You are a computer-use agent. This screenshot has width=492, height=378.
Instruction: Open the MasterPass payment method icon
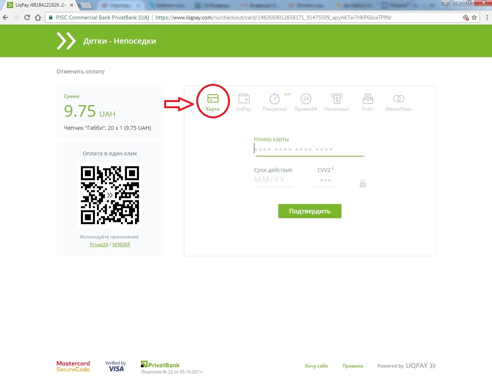398,100
